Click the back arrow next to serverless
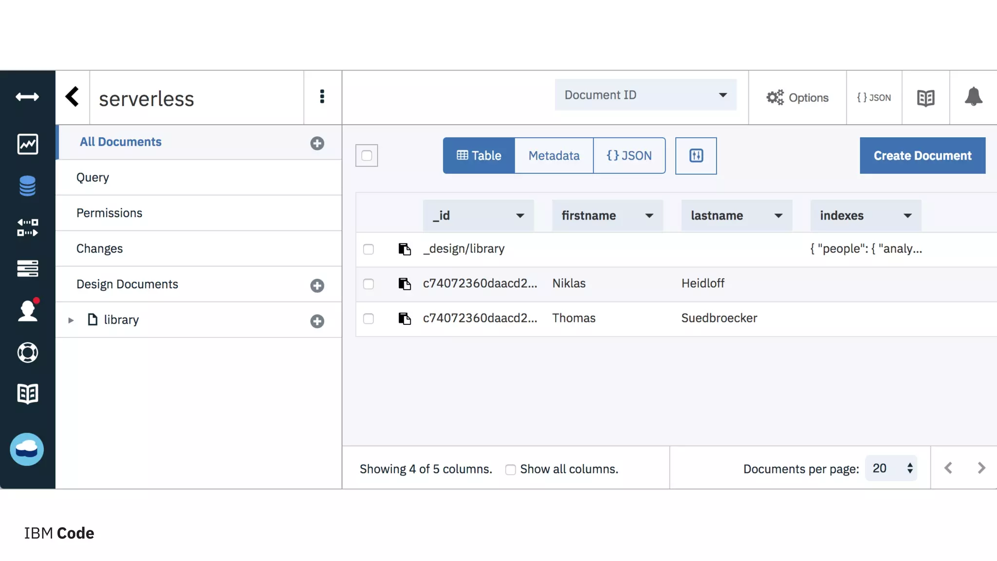The image size is (997, 561). click(73, 97)
